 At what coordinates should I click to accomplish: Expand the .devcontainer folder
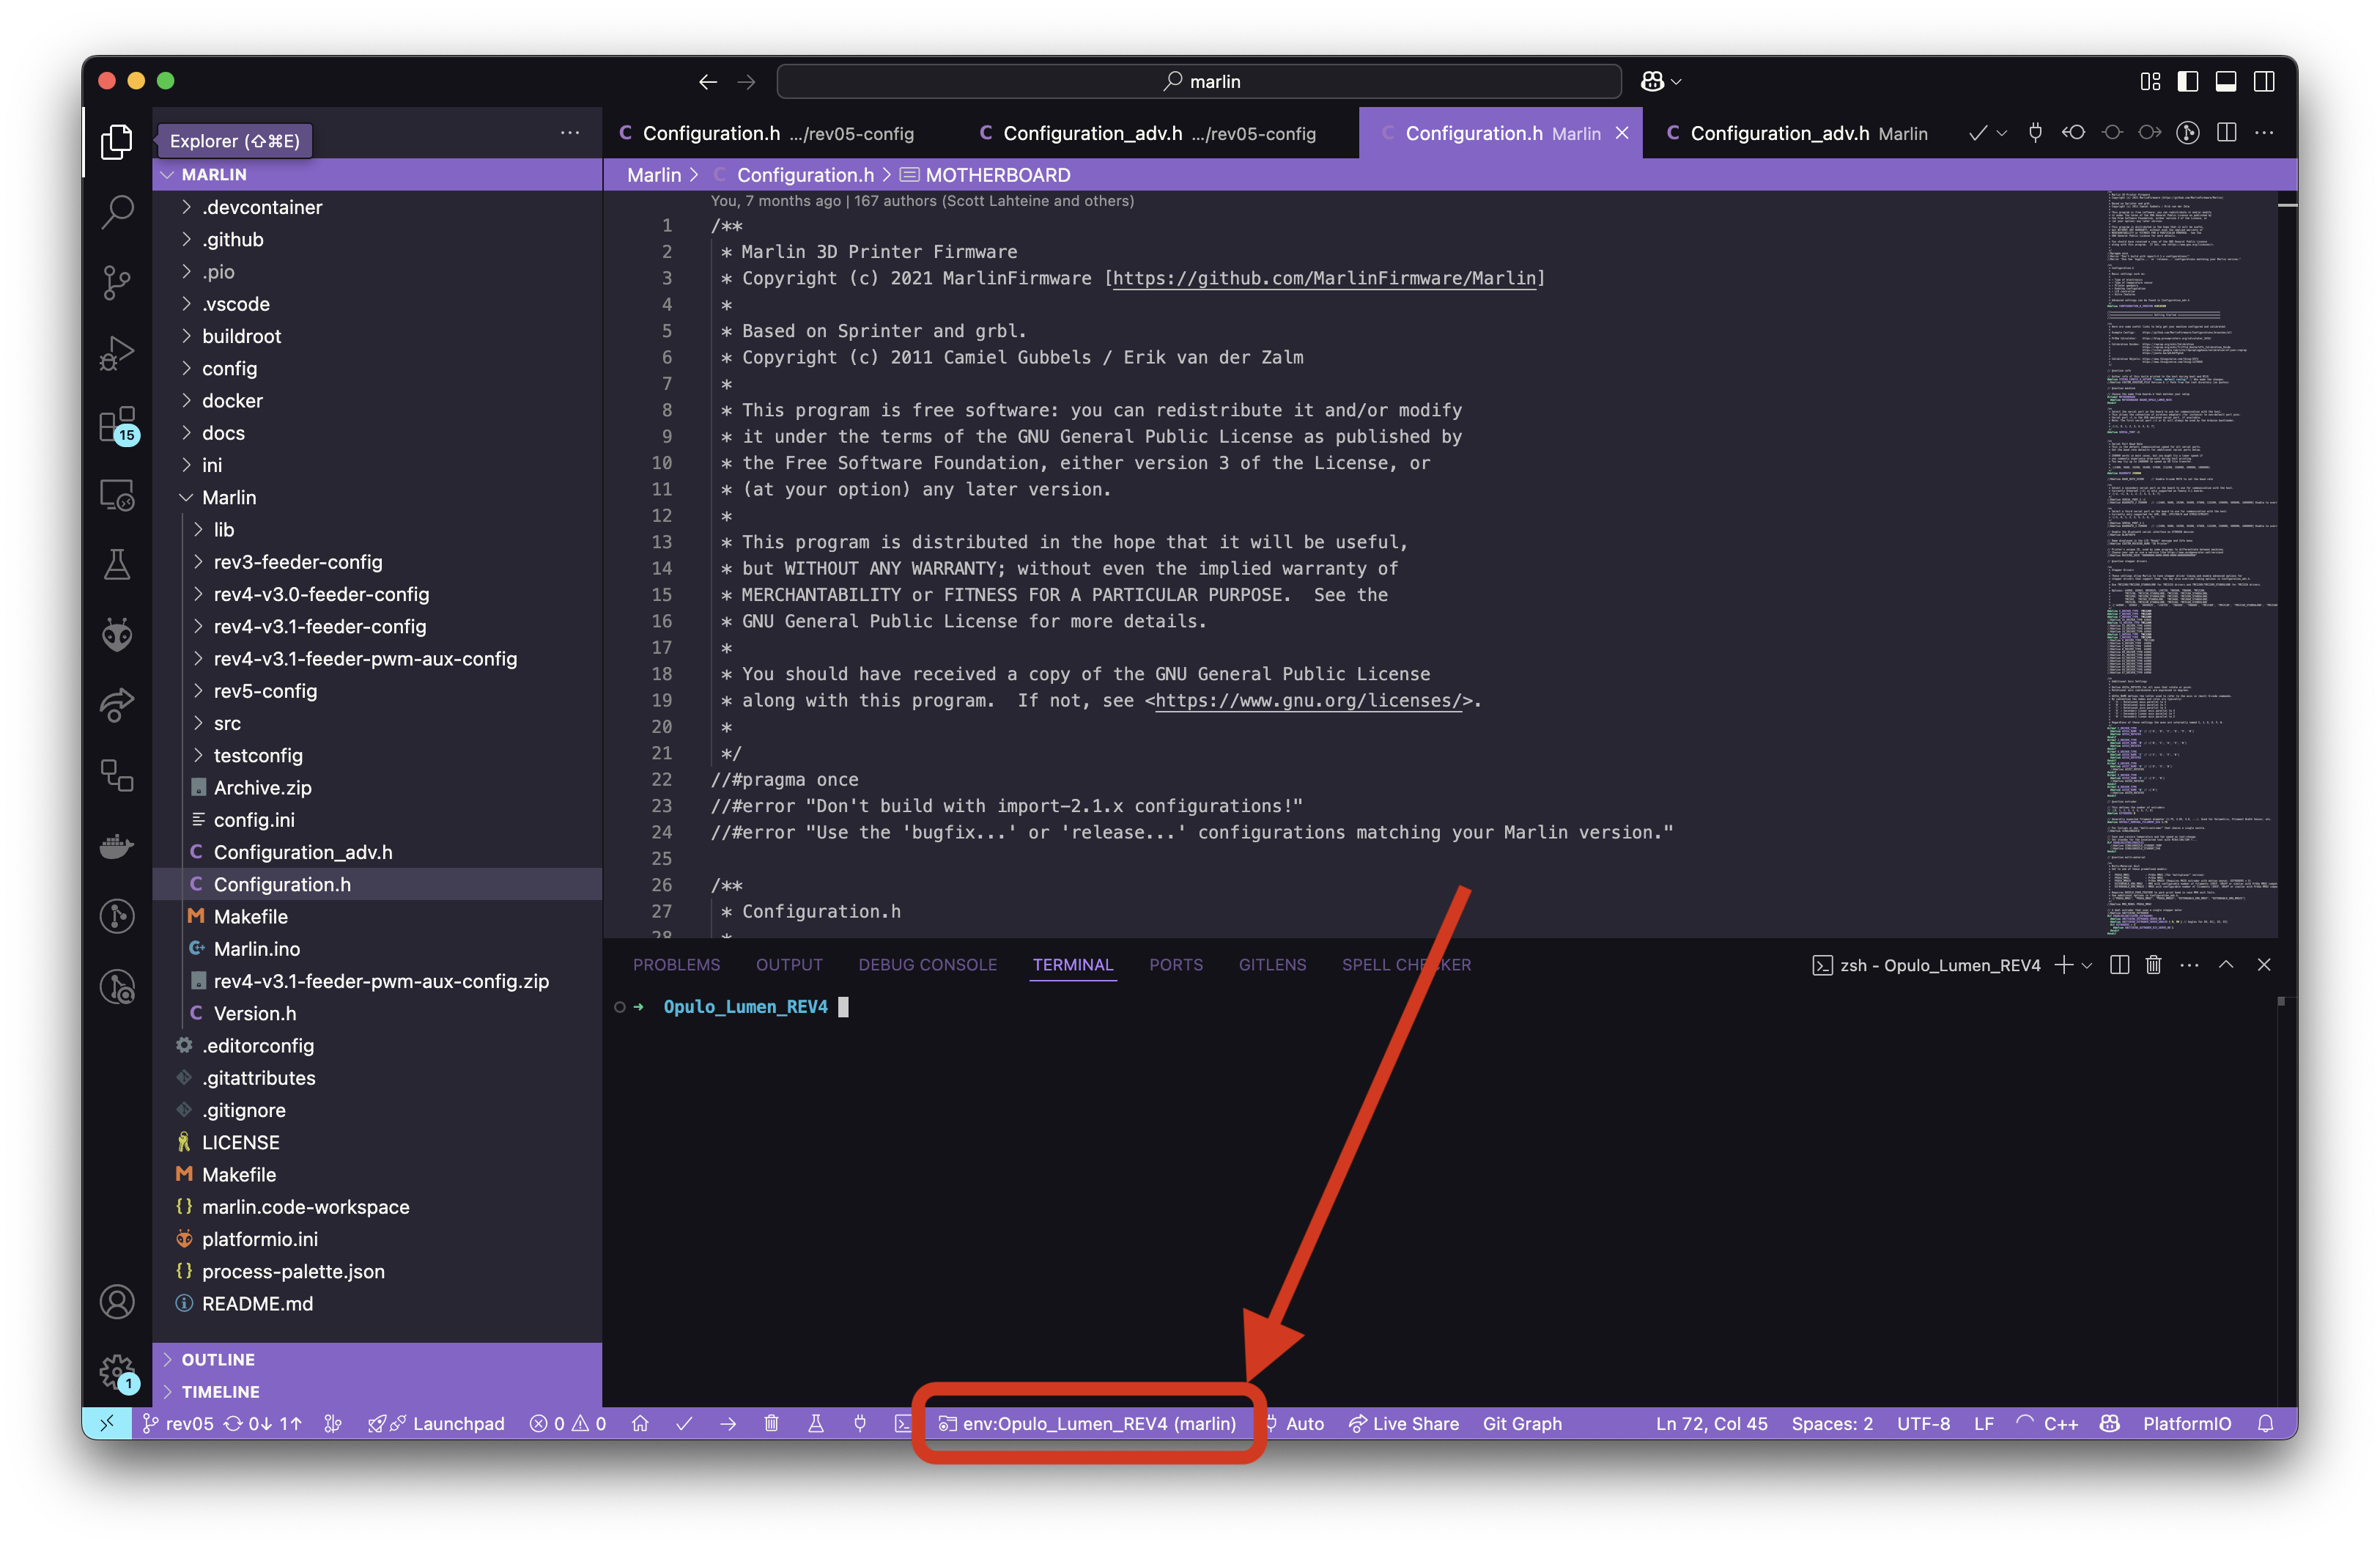click(x=377, y=207)
